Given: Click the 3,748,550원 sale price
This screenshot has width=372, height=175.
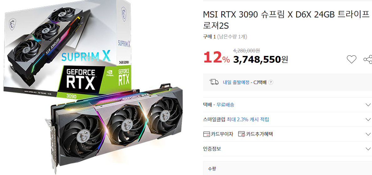Looking at the screenshot, I should pyautogui.click(x=260, y=60).
